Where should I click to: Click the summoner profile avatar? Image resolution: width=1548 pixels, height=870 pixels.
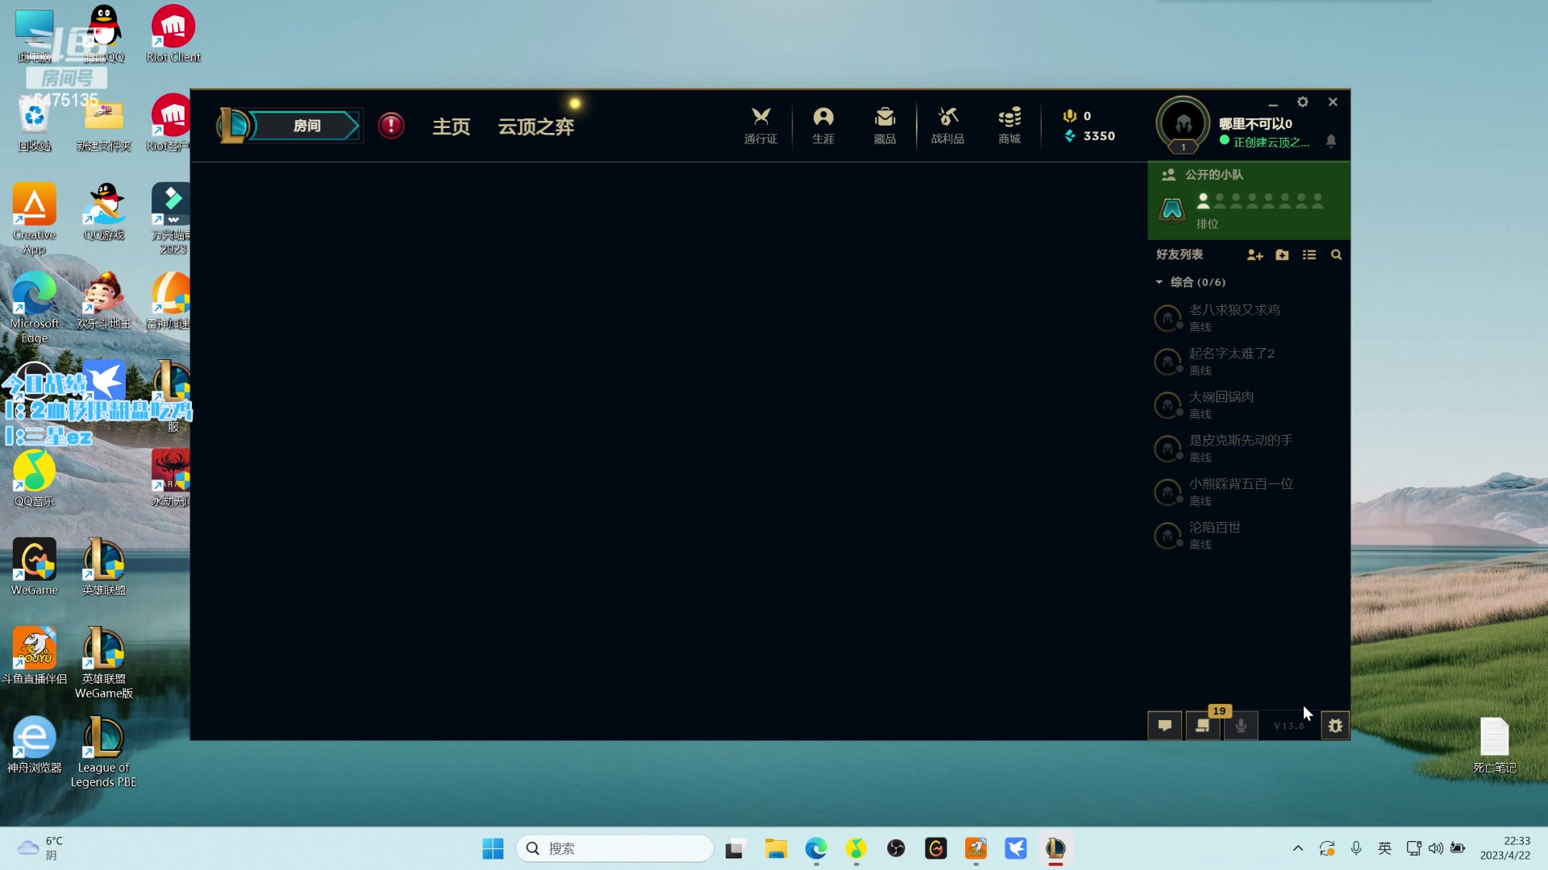tap(1183, 124)
